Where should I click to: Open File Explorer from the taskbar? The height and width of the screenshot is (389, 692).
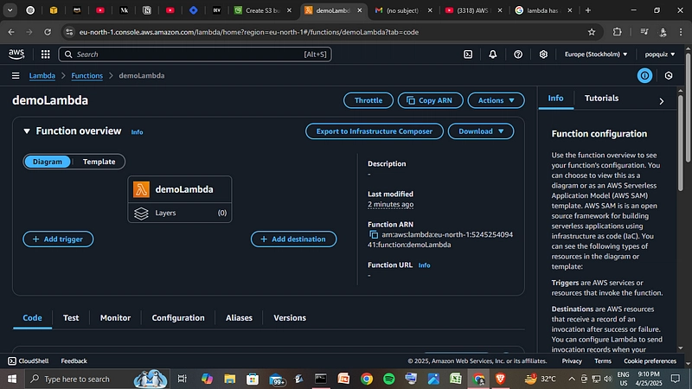(x=229, y=379)
